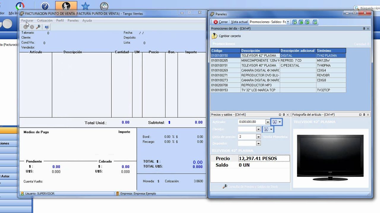The width and height of the screenshot is (380, 213).
Task: Open the Perfil menu
Action: tap(60, 20)
